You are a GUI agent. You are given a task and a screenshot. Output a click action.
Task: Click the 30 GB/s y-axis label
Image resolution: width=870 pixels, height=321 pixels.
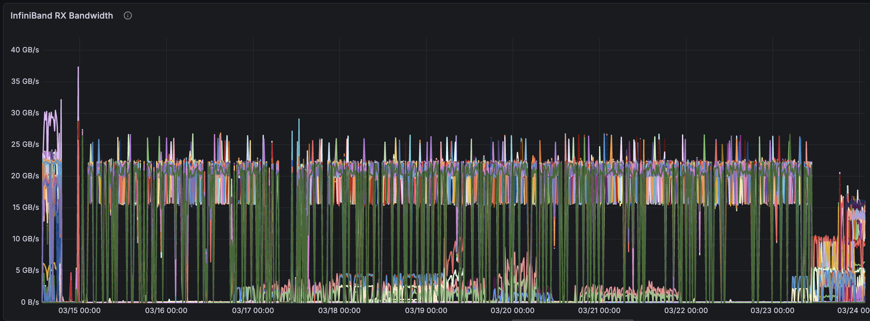pos(25,113)
